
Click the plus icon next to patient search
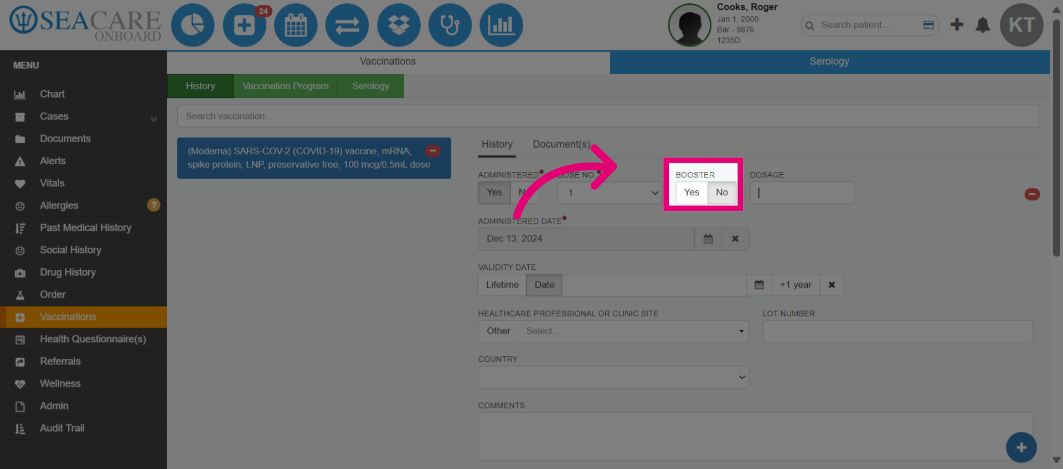coord(957,24)
